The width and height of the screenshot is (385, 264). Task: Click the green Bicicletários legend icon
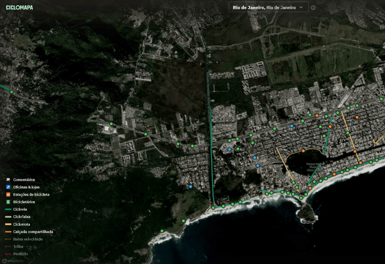(8, 202)
